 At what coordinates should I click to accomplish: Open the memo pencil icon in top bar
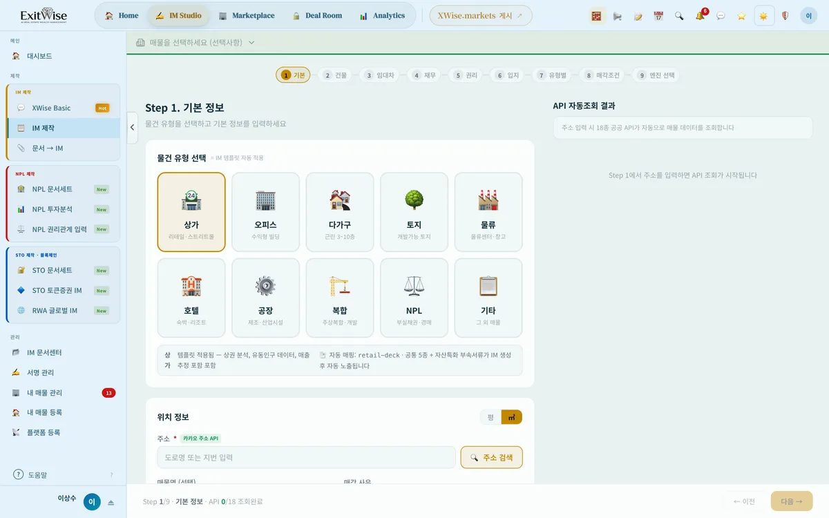(x=638, y=15)
